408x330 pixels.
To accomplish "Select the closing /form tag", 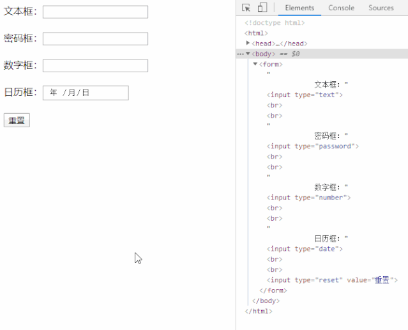I will click(273, 290).
